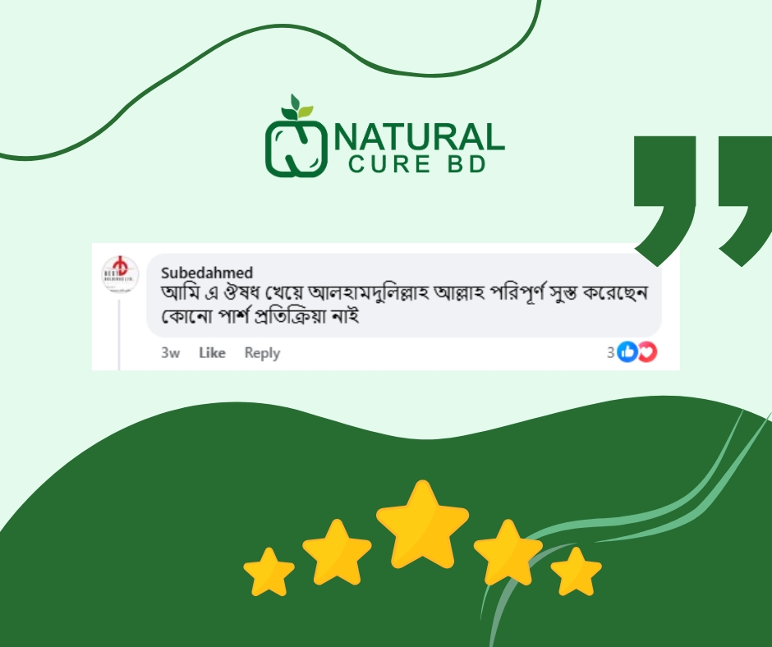Click the red heart reaction icon

(x=647, y=352)
